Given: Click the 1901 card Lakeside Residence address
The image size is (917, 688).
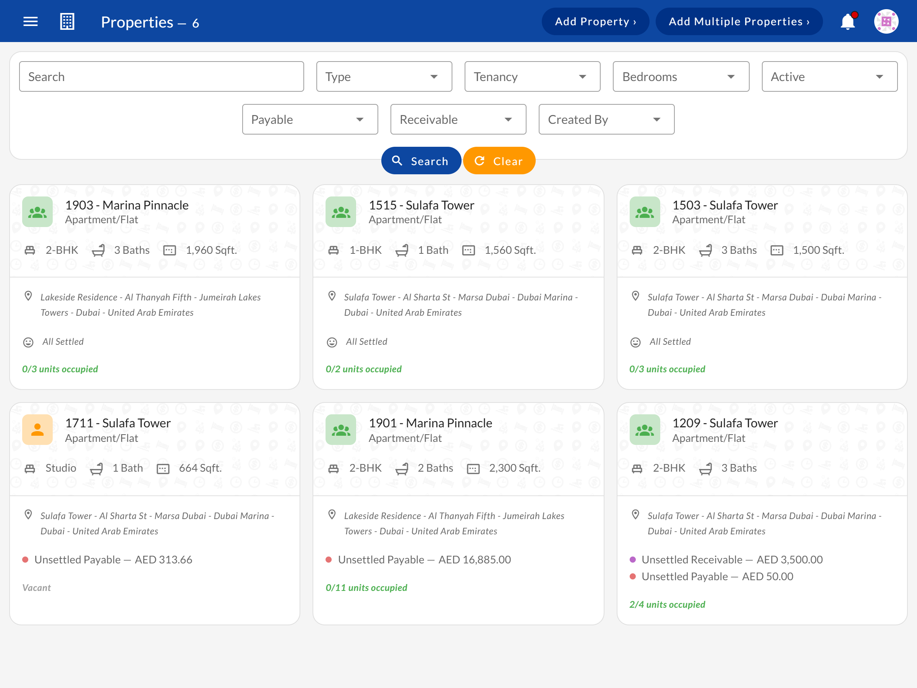Looking at the screenshot, I should [x=454, y=523].
